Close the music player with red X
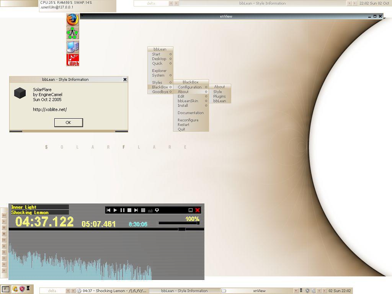 (198, 210)
